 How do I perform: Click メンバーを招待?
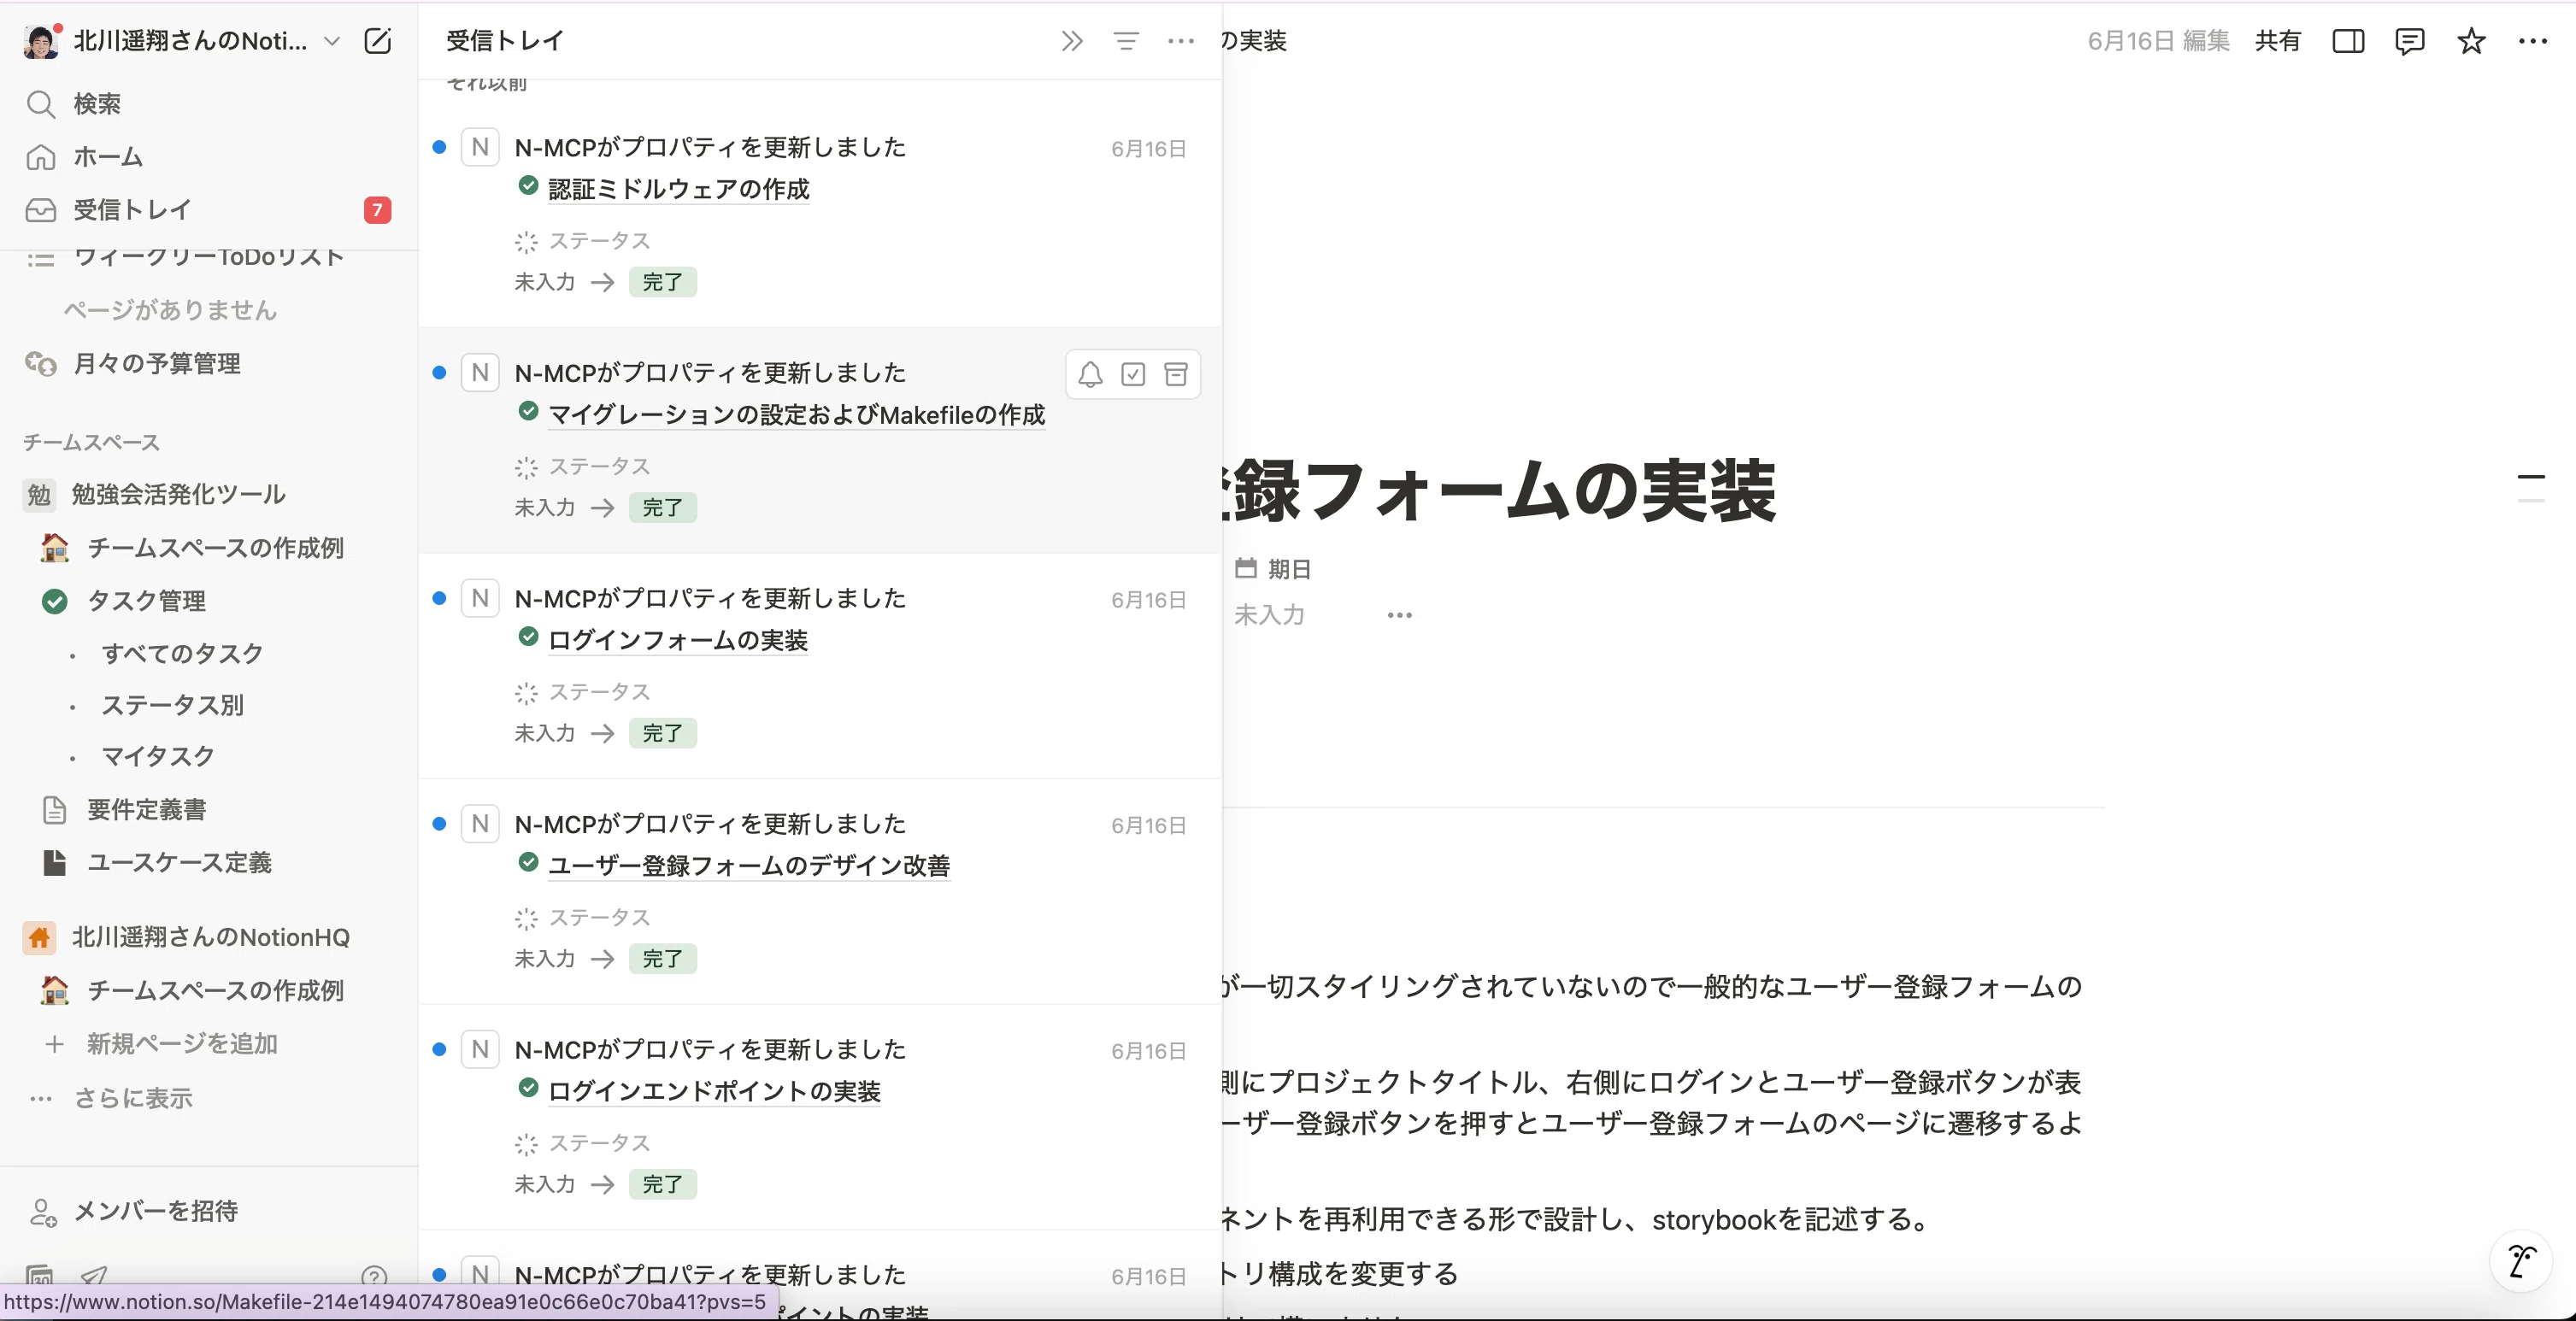[x=209, y=1211]
